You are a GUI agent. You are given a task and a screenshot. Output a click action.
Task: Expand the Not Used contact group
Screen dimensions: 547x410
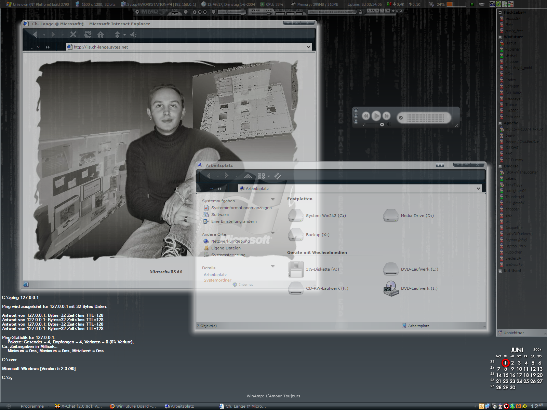click(x=500, y=271)
